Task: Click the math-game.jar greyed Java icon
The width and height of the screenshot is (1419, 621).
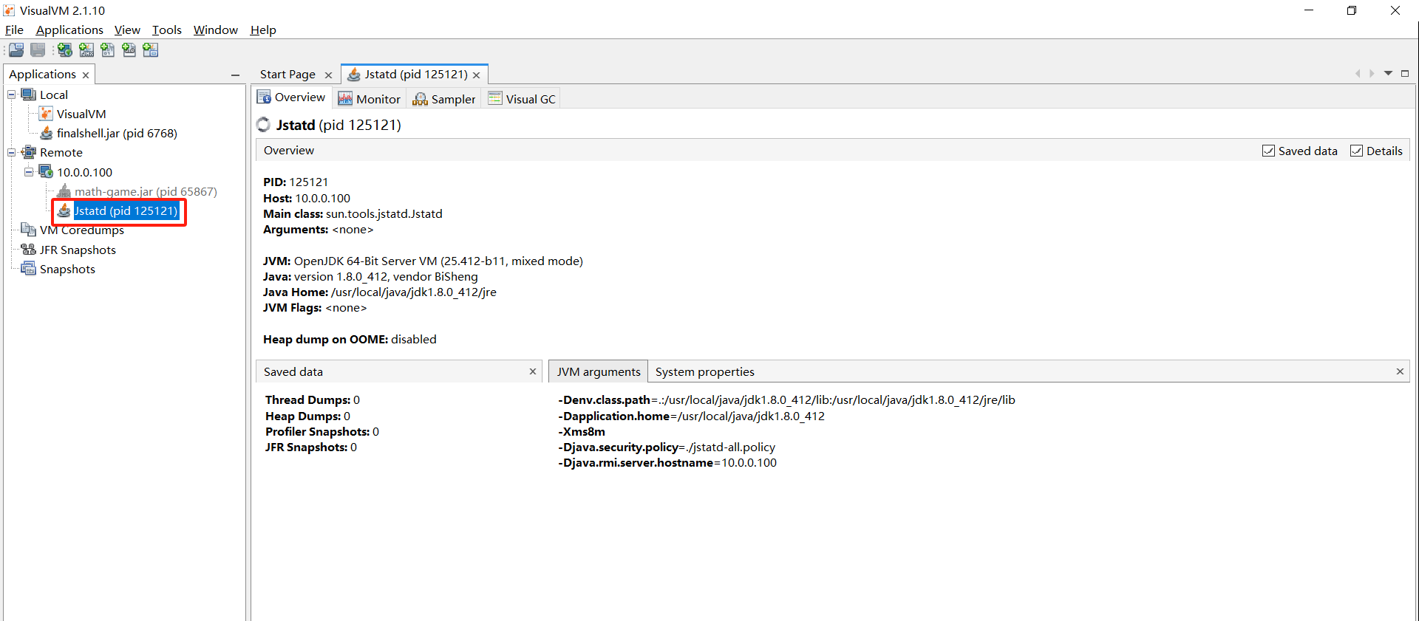Action: 64,191
